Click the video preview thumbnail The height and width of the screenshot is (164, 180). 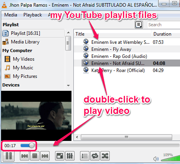(36, 116)
